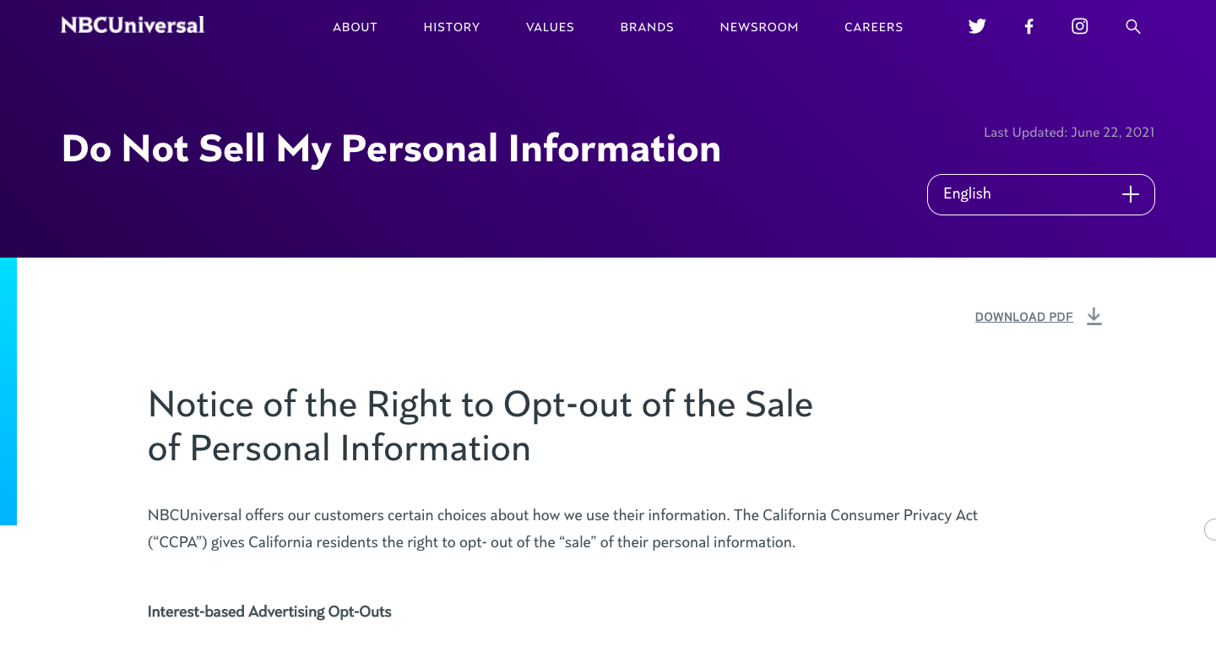Click the search magnifier icon
The height and width of the screenshot is (663, 1216).
tap(1133, 27)
